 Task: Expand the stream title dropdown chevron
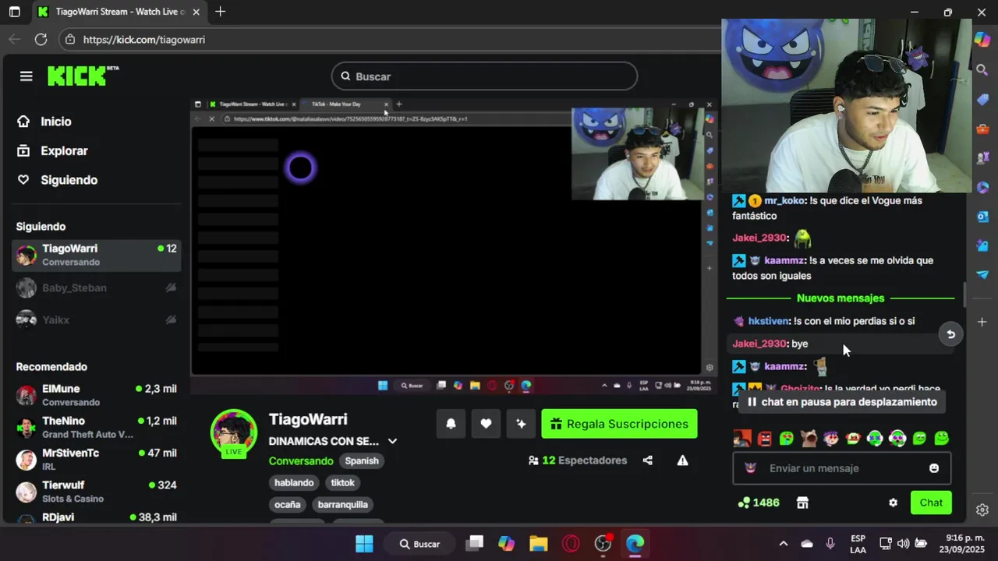point(392,441)
